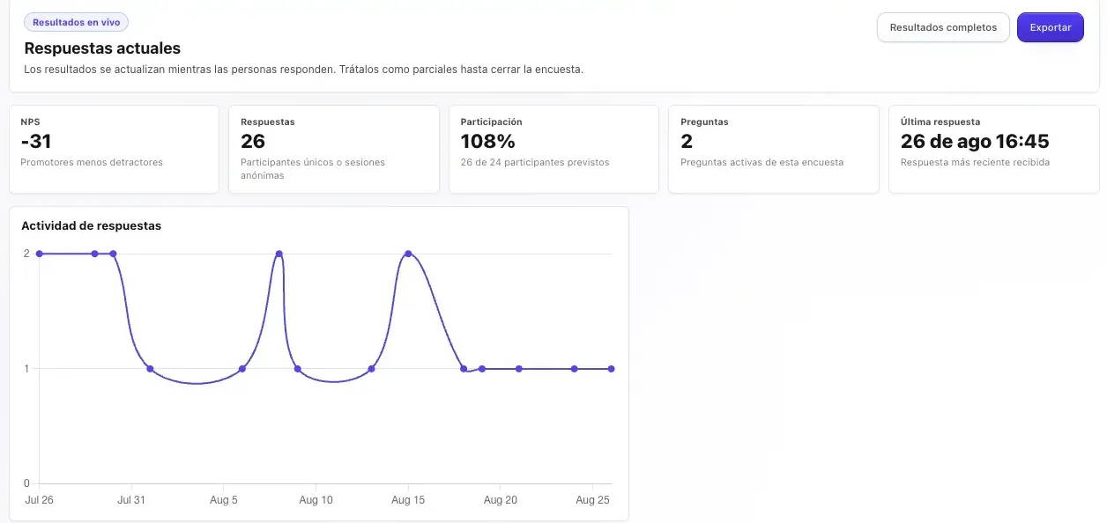Select the Preguntas card label
Viewport: 1107px width, 523px height.
coord(705,122)
